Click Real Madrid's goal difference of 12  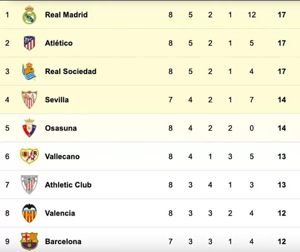pyautogui.click(x=252, y=15)
